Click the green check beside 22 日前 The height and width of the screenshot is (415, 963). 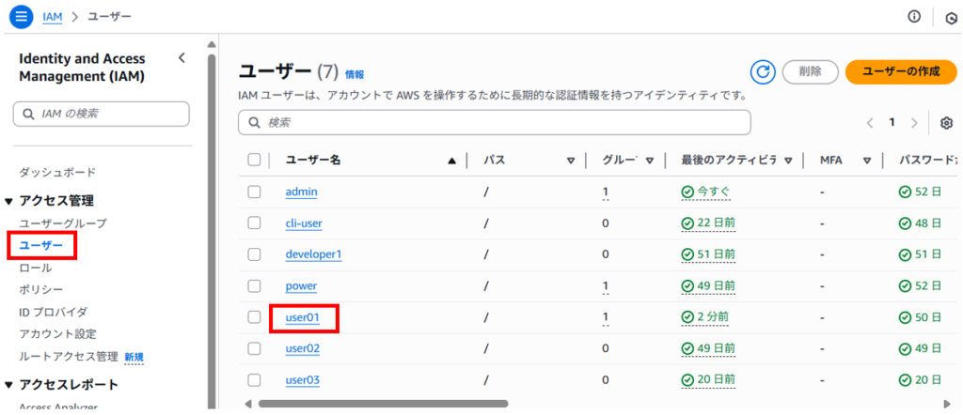pyautogui.click(x=687, y=223)
